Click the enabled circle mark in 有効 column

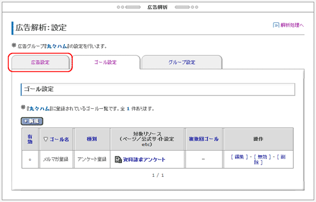click(x=30, y=160)
